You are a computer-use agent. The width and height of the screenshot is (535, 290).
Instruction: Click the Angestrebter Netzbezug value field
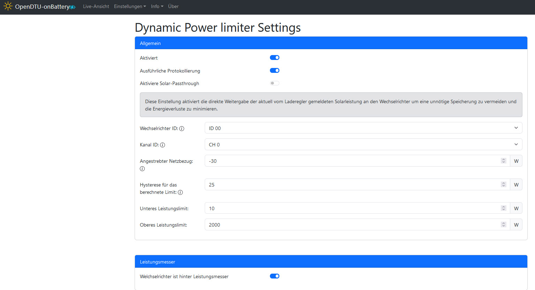(357, 161)
